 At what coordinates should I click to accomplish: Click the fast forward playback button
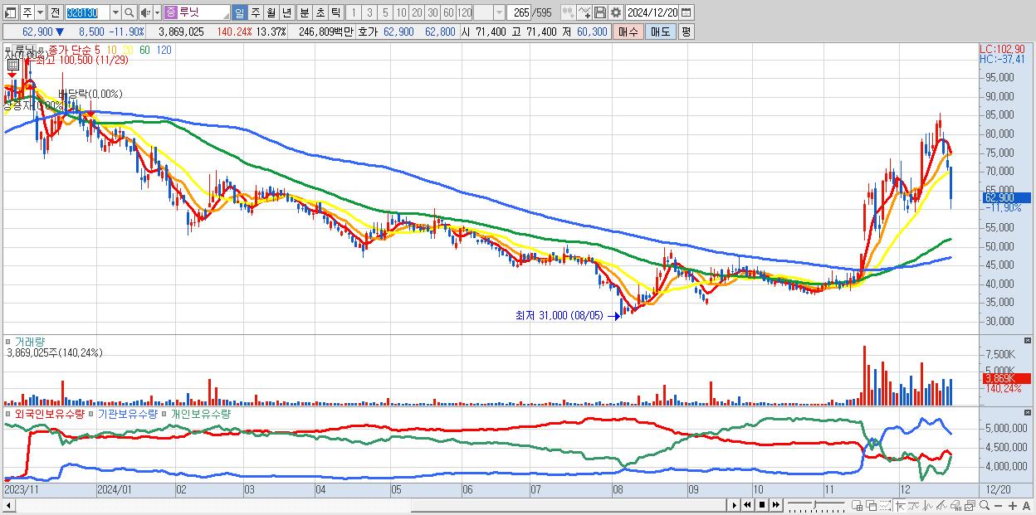pyautogui.click(x=775, y=505)
